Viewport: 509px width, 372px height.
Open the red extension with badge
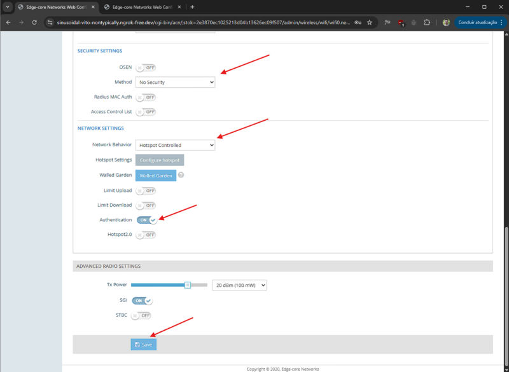[x=401, y=23]
